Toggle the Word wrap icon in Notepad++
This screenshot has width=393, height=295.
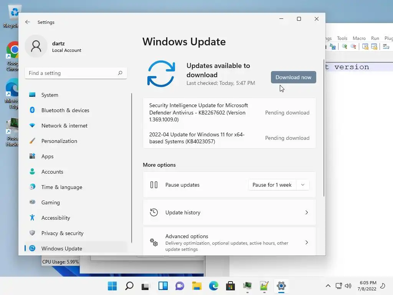[386, 46]
